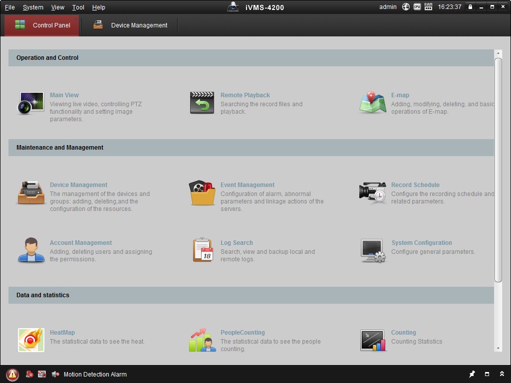Click the Event Management folder icon
The width and height of the screenshot is (511, 383).
[202, 193]
